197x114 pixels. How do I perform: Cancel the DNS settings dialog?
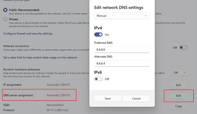(136, 98)
